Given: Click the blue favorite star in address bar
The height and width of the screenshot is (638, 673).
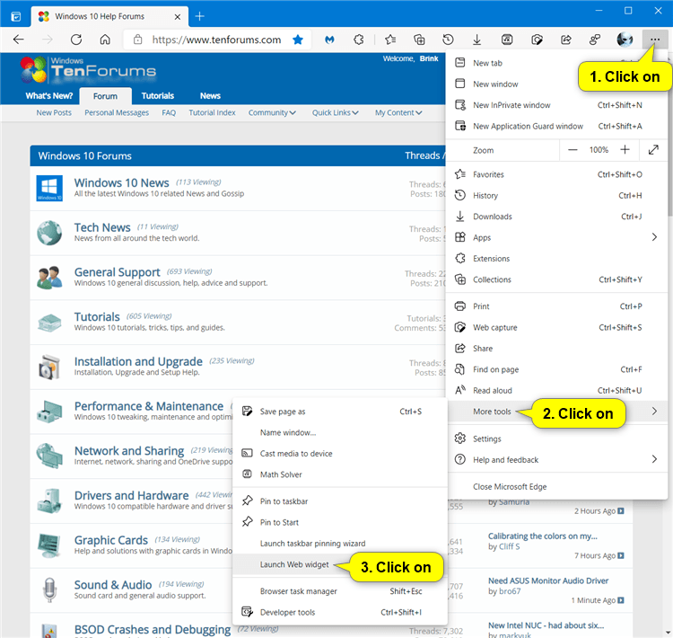Looking at the screenshot, I should click(298, 40).
